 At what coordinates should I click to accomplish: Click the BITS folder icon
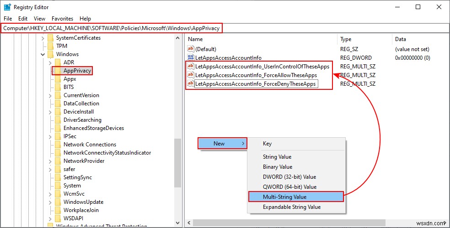tap(58, 87)
